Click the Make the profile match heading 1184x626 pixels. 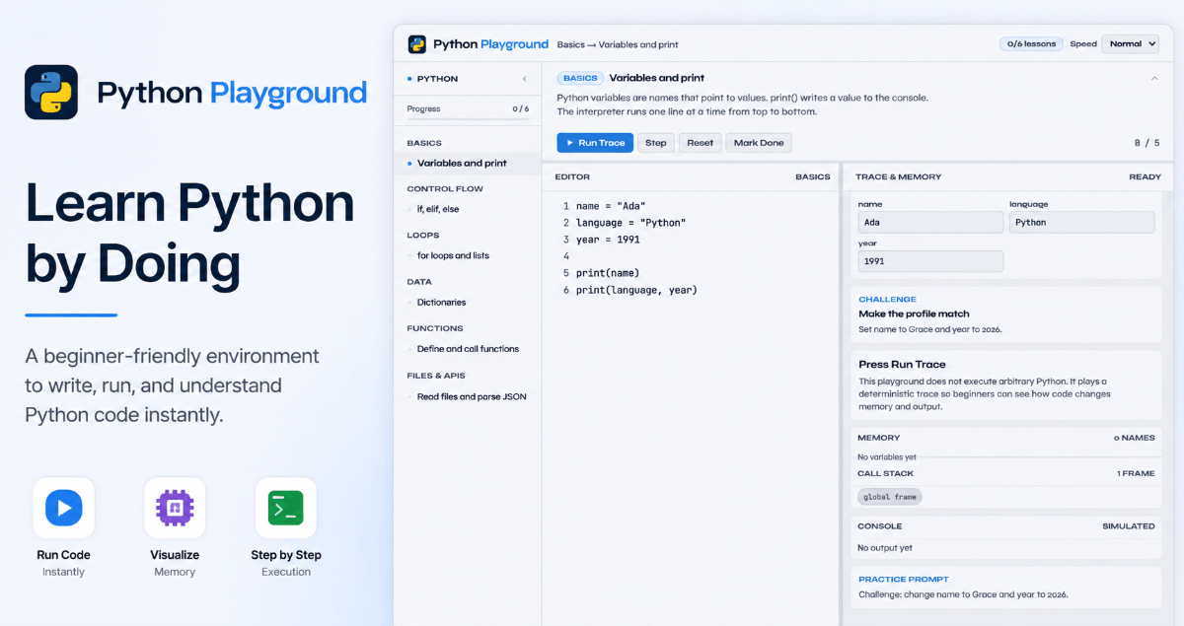tap(914, 313)
